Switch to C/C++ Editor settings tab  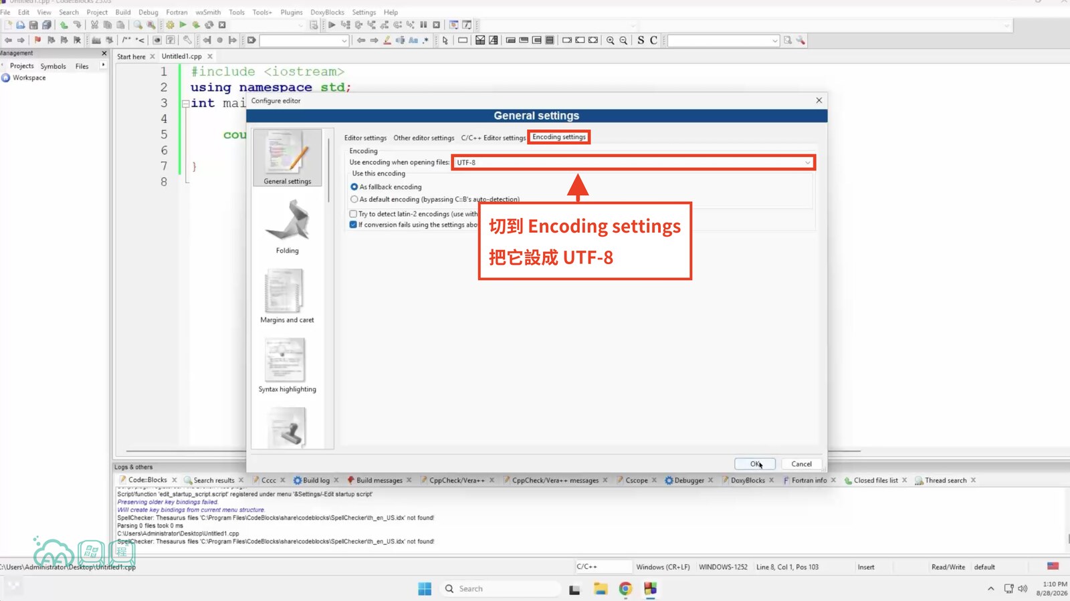coord(493,138)
